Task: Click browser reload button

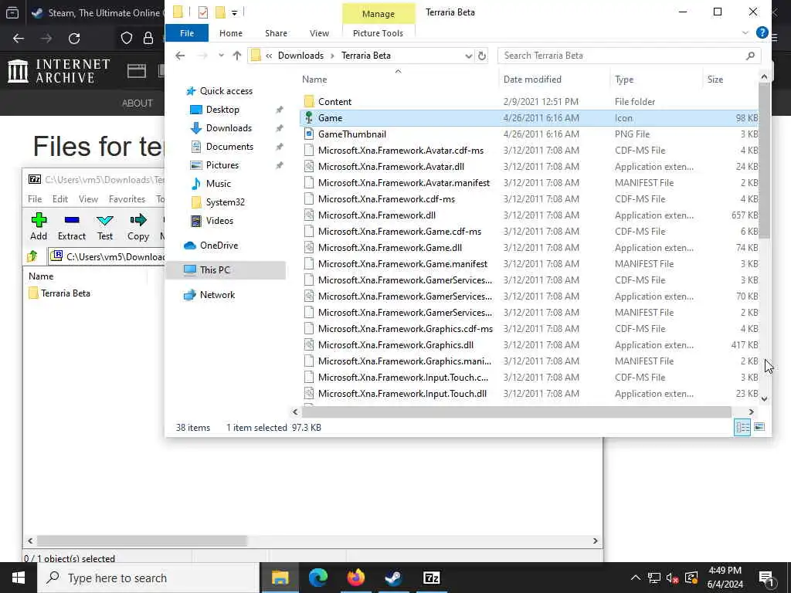Action: point(74,39)
